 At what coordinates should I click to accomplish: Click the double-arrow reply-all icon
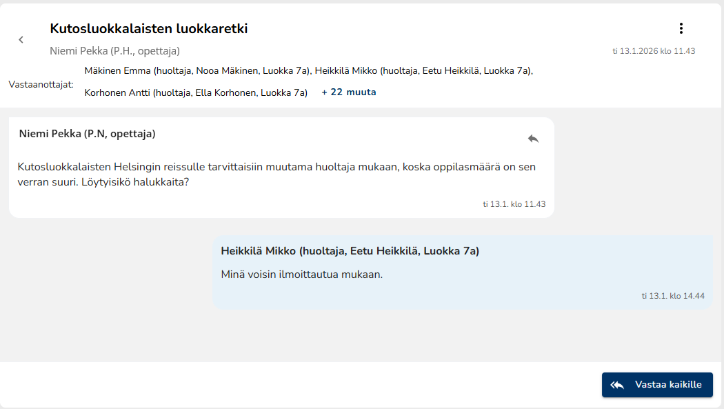click(x=617, y=385)
